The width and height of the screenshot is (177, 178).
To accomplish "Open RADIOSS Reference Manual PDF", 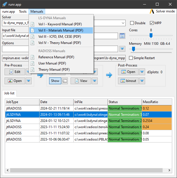I will tap(61, 57).
